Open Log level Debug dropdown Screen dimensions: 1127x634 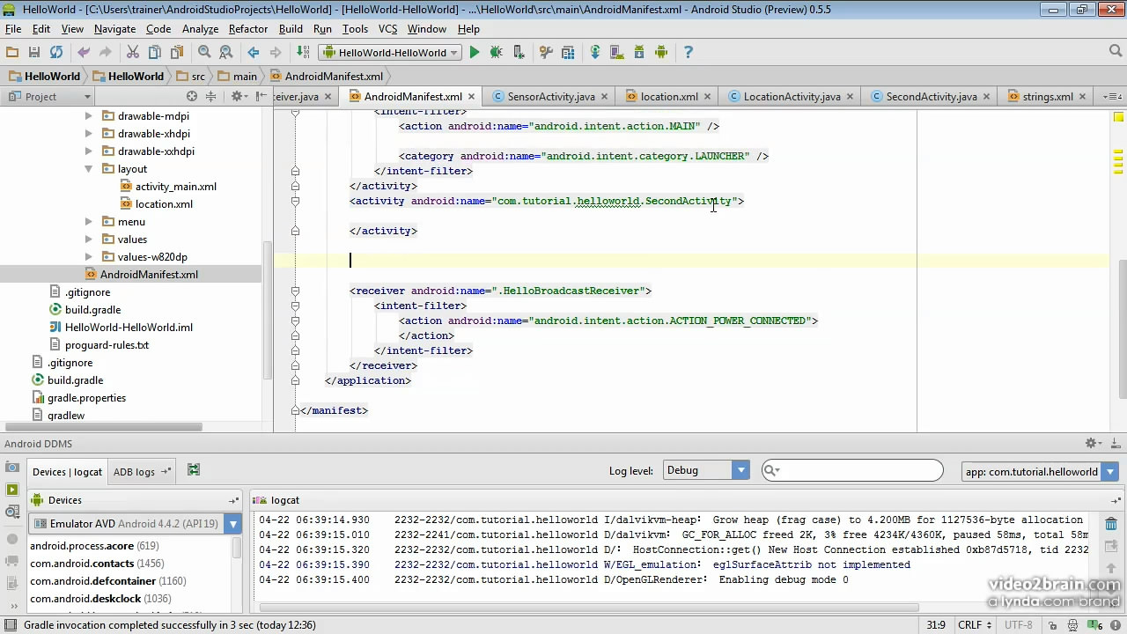point(705,470)
